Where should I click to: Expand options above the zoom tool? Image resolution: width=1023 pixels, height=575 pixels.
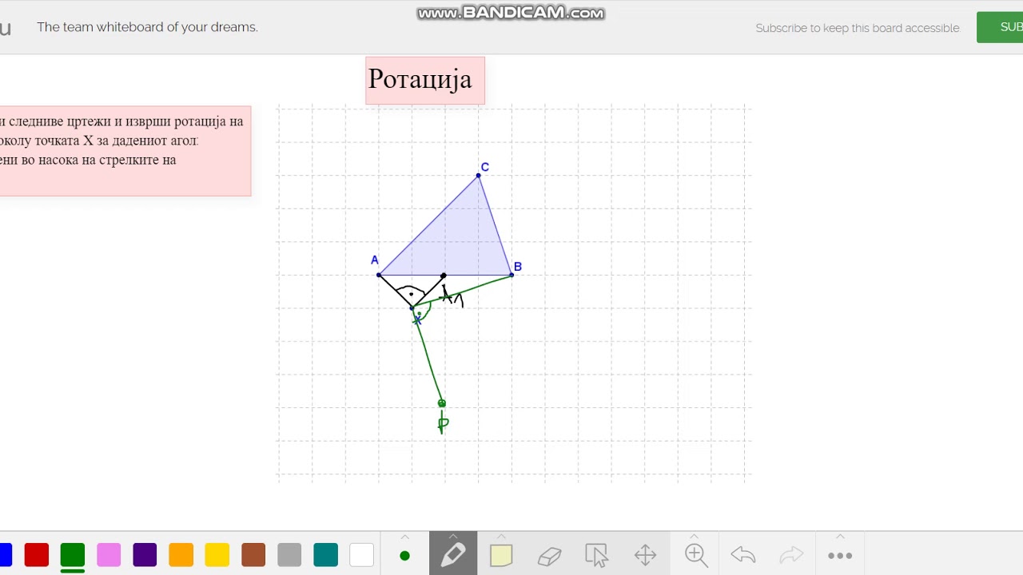(695, 537)
